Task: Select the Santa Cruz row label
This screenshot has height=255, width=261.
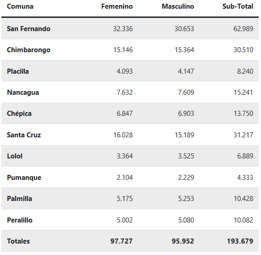Action: pyautogui.click(x=24, y=135)
